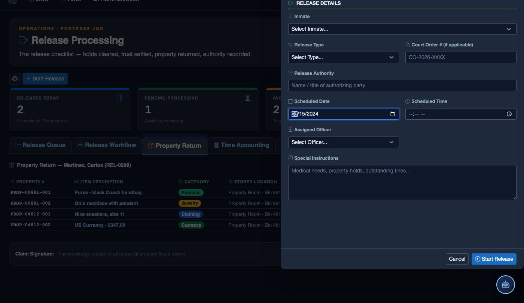
Task: Open the chatbot assistant icon
Action: [506, 285]
